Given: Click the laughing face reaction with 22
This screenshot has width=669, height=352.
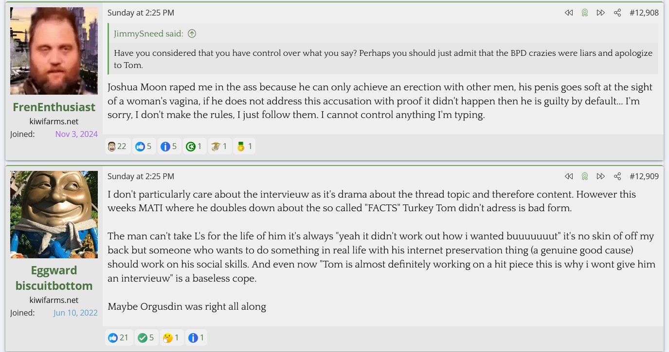Looking at the screenshot, I should (117, 146).
